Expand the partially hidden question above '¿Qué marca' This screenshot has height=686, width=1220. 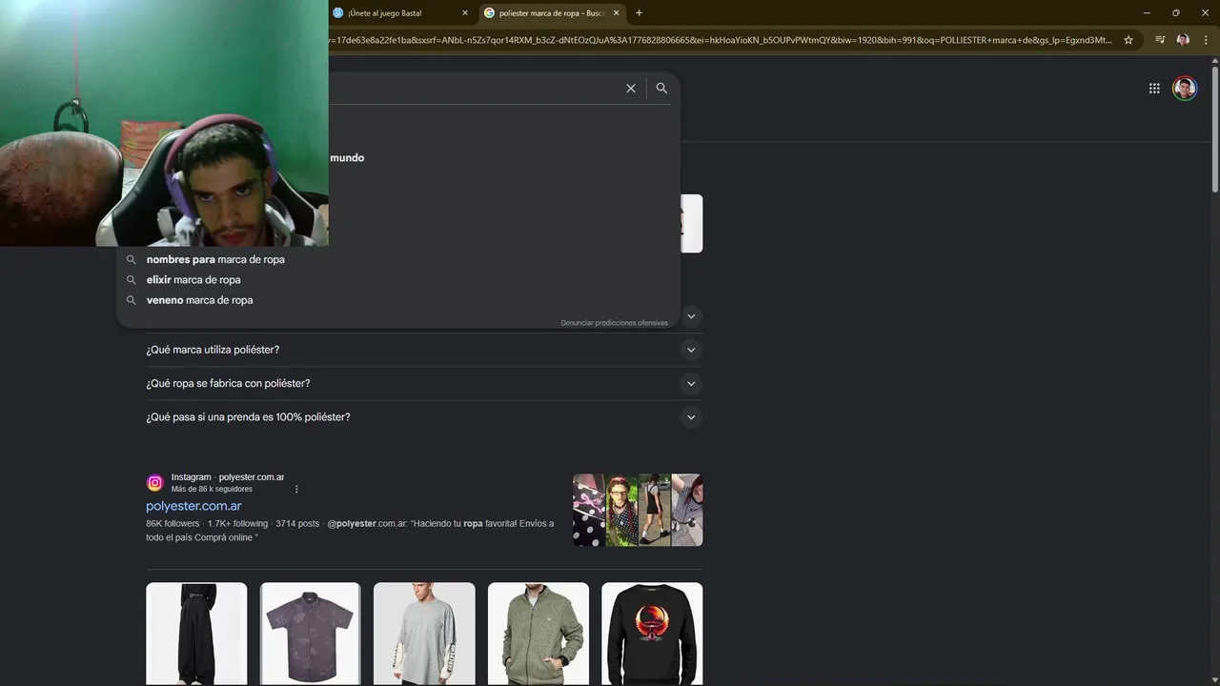coord(691,316)
